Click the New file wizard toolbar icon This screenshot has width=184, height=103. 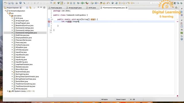(5, 3)
